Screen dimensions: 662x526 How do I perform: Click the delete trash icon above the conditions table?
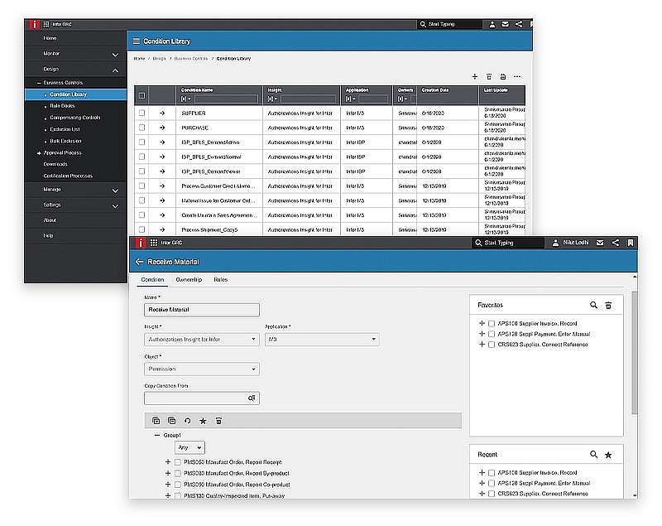pyautogui.click(x=489, y=76)
